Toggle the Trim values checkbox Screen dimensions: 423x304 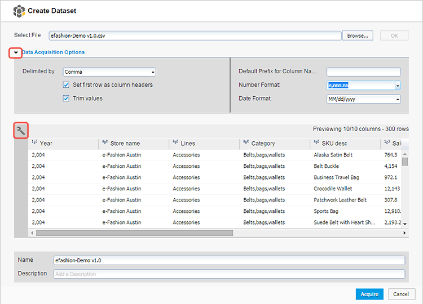(x=67, y=99)
